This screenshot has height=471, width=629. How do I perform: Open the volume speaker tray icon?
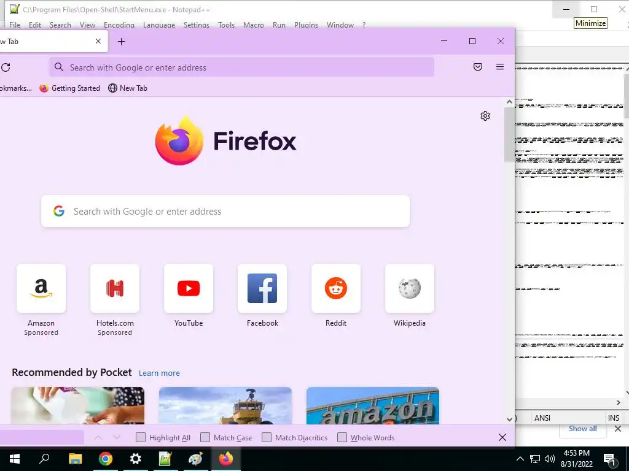550,459
